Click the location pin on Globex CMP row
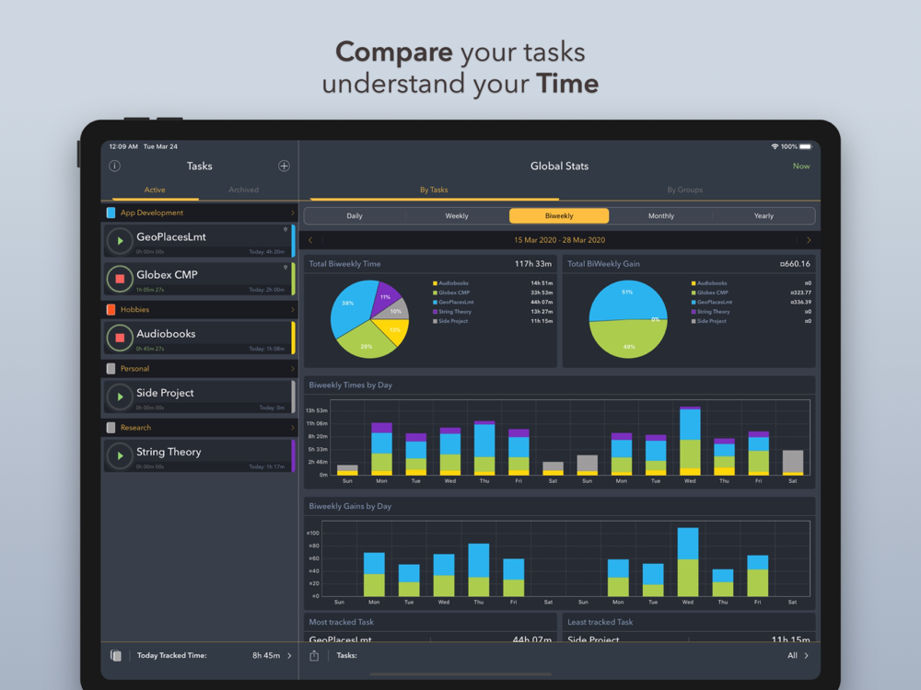The height and width of the screenshot is (690, 921). tap(286, 267)
